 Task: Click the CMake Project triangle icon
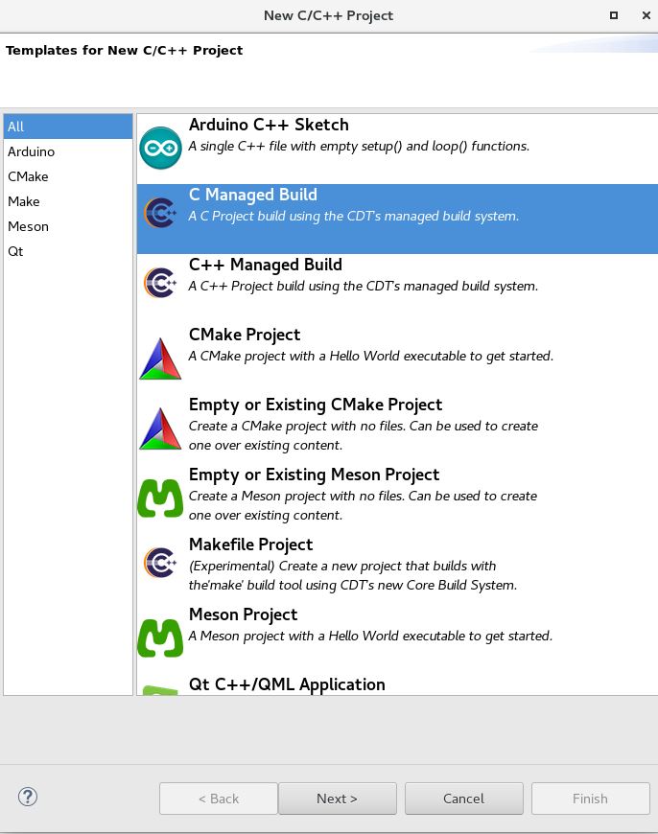(x=160, y=359)
